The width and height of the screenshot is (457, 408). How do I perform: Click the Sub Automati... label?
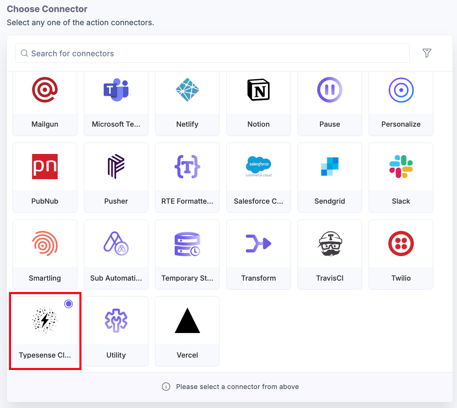tap(116, 278)
